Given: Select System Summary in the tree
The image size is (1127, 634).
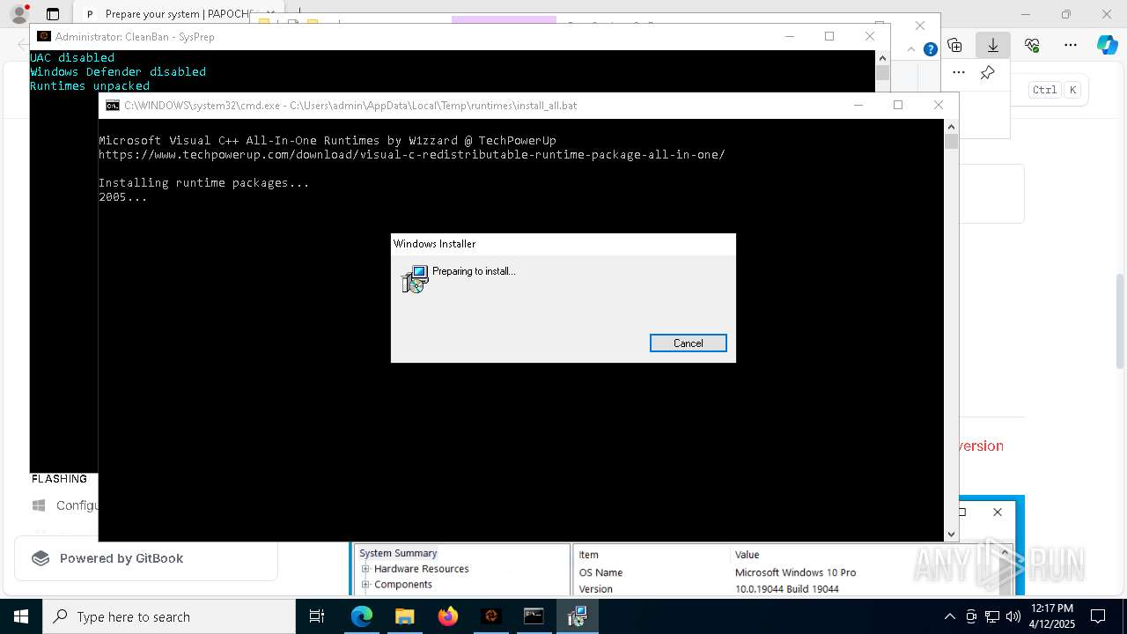Looking at the screenshot, I should (x=398, y=553).
